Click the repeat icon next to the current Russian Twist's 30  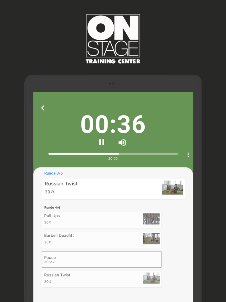point(52,192)
